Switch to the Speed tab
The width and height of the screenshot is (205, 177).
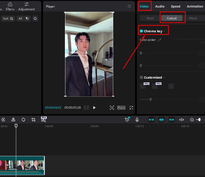[x=176, y=6]
